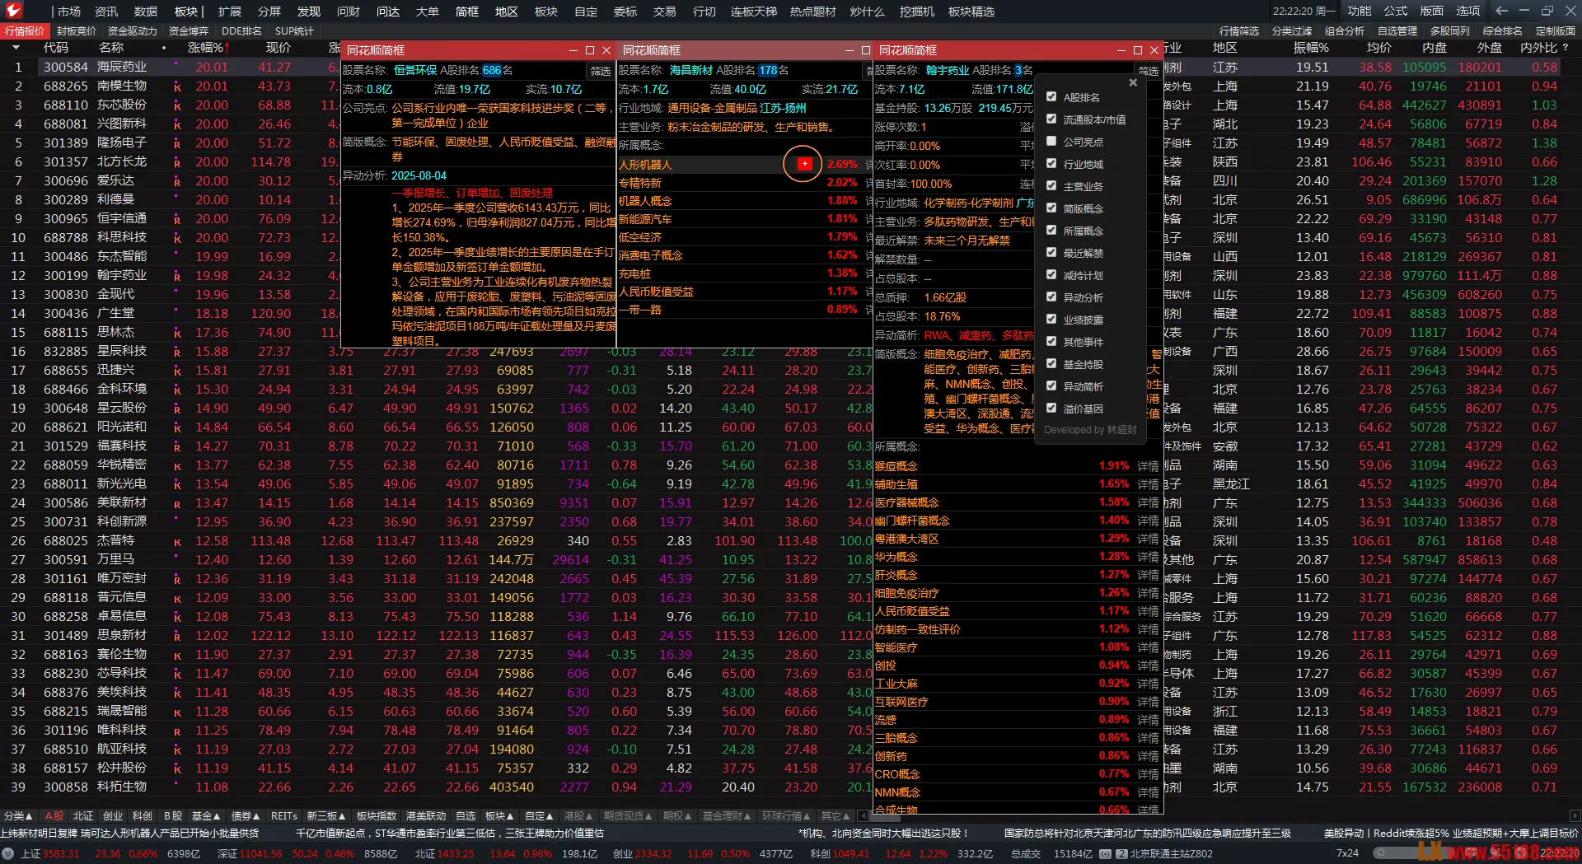Click the 分类过滤 button

pos(1292,31)
